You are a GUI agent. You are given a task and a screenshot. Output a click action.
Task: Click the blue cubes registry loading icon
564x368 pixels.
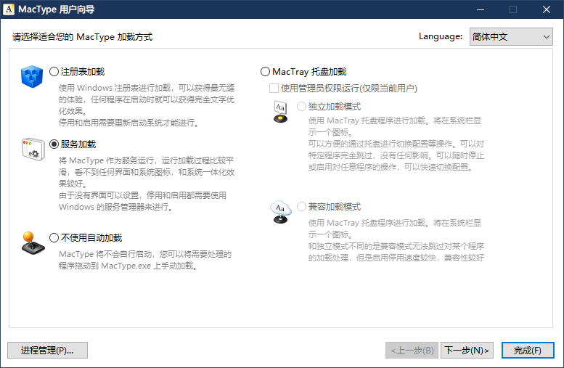pos(32,76)
